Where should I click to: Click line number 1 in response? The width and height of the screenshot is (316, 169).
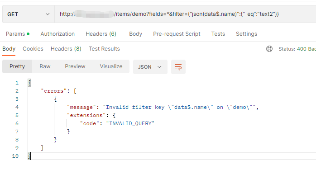click(x=17, y=83)
